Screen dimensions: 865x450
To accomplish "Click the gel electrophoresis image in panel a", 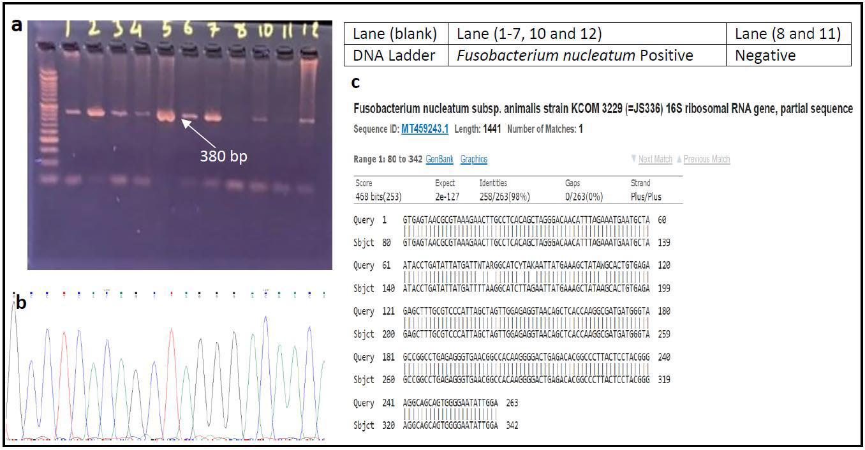I will (x=180, y=145).
